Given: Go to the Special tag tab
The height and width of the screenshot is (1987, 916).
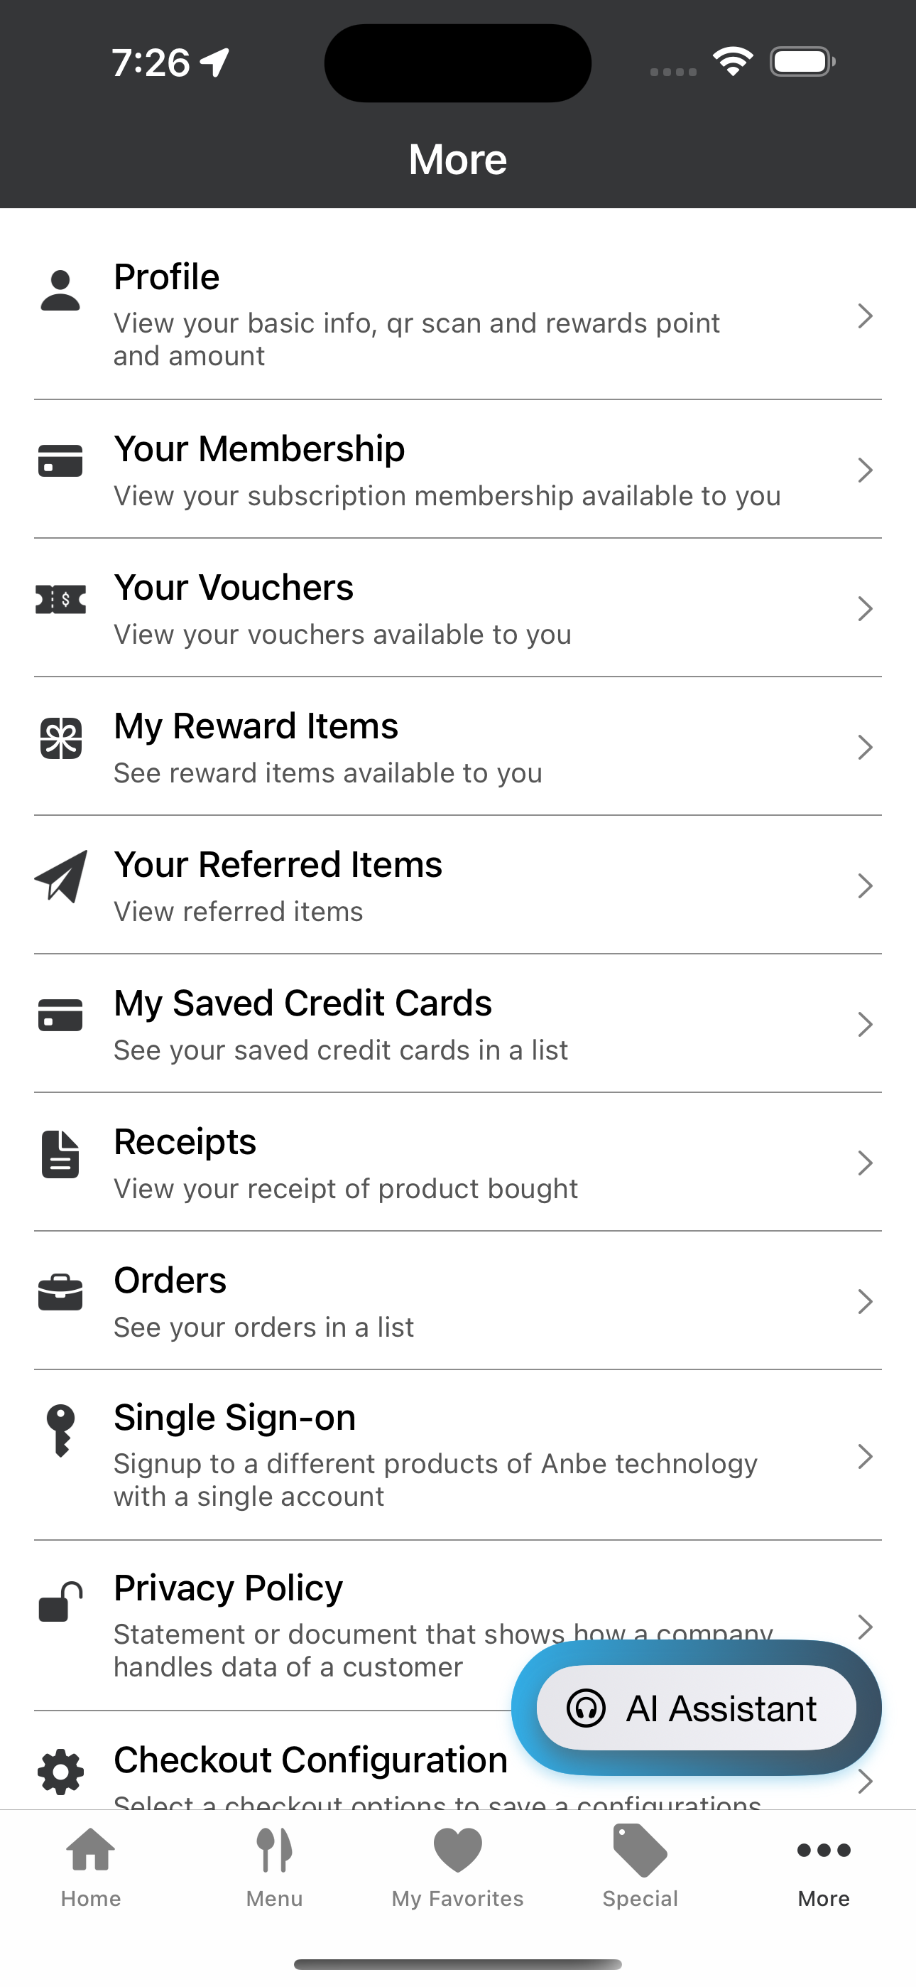Looking at the screenshot, I should (640, 1867).
